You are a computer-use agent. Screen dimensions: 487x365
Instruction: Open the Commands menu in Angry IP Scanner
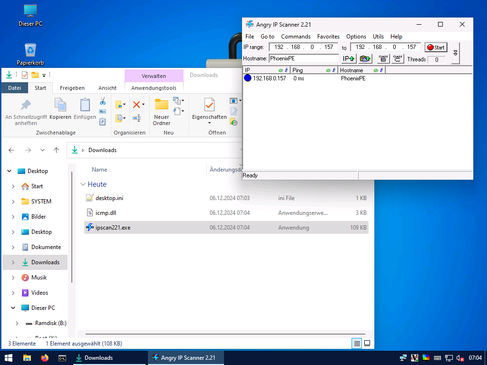point(295,37)
